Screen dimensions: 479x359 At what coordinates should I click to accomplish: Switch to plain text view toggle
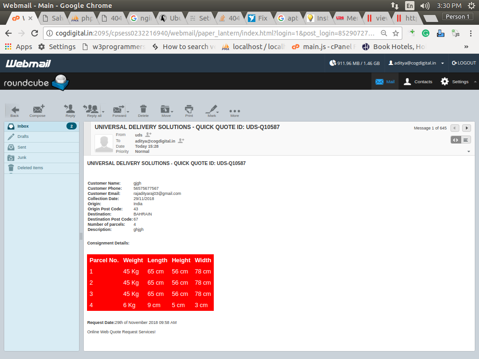coord(466,140)
